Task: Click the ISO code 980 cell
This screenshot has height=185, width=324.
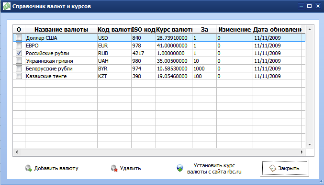Action: click(x=144, y=61)
